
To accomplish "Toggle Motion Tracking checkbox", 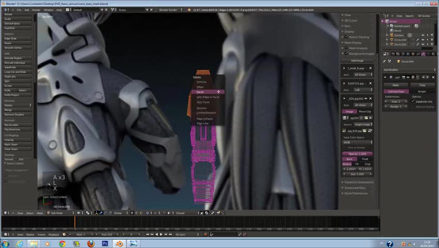I will (346, 37).
